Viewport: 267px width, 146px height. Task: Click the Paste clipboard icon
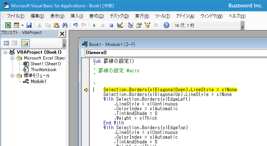click(x=56, y=25)
